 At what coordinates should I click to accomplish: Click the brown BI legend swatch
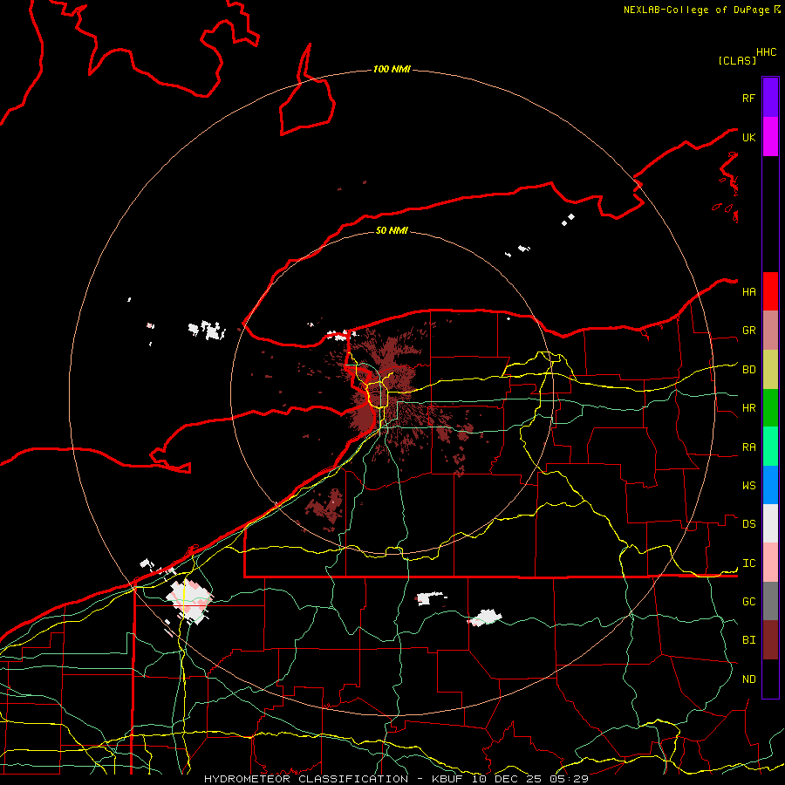770,640
